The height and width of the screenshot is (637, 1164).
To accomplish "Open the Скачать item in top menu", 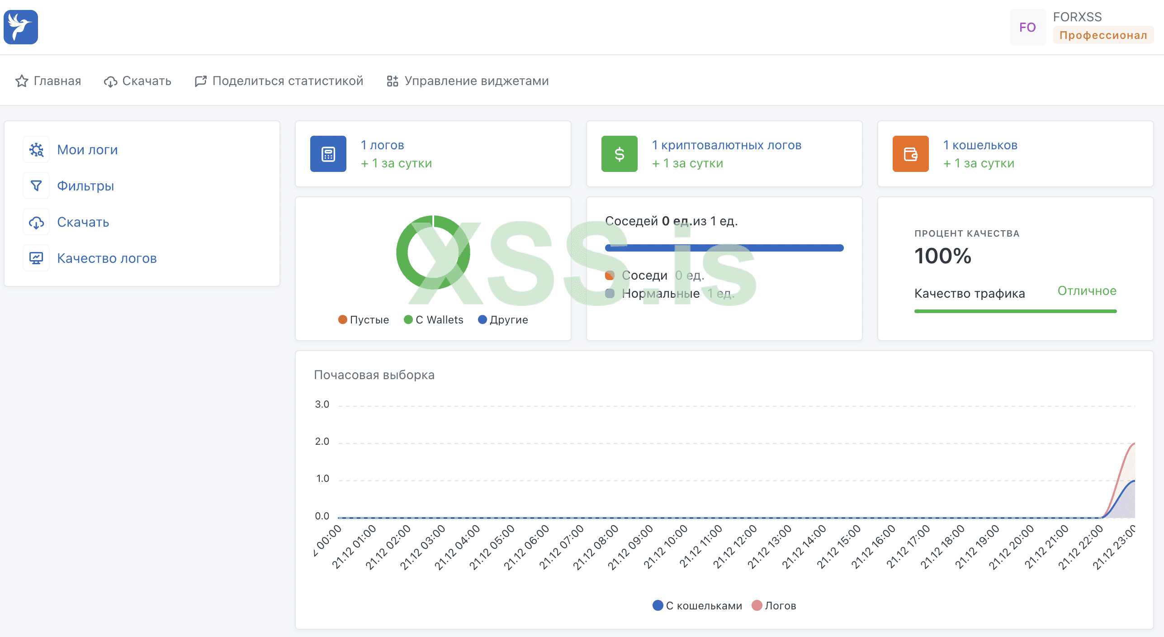I will pos(146,81).
